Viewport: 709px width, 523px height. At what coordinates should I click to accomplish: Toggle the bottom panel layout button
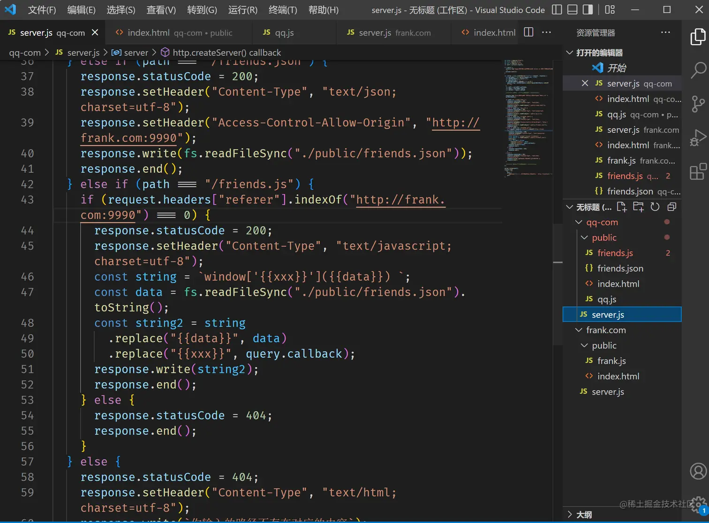pos(572,10)
